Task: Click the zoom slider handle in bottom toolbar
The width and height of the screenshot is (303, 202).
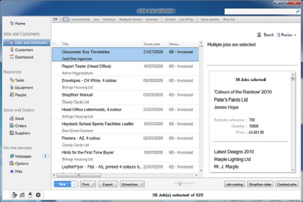Action: (x=180, y=184)
